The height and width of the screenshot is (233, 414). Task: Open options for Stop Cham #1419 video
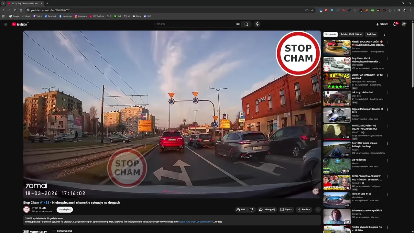pos(387,59)
